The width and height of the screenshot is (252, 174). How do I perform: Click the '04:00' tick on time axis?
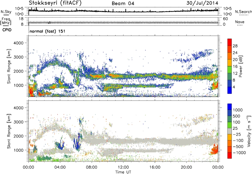point(60,167)
